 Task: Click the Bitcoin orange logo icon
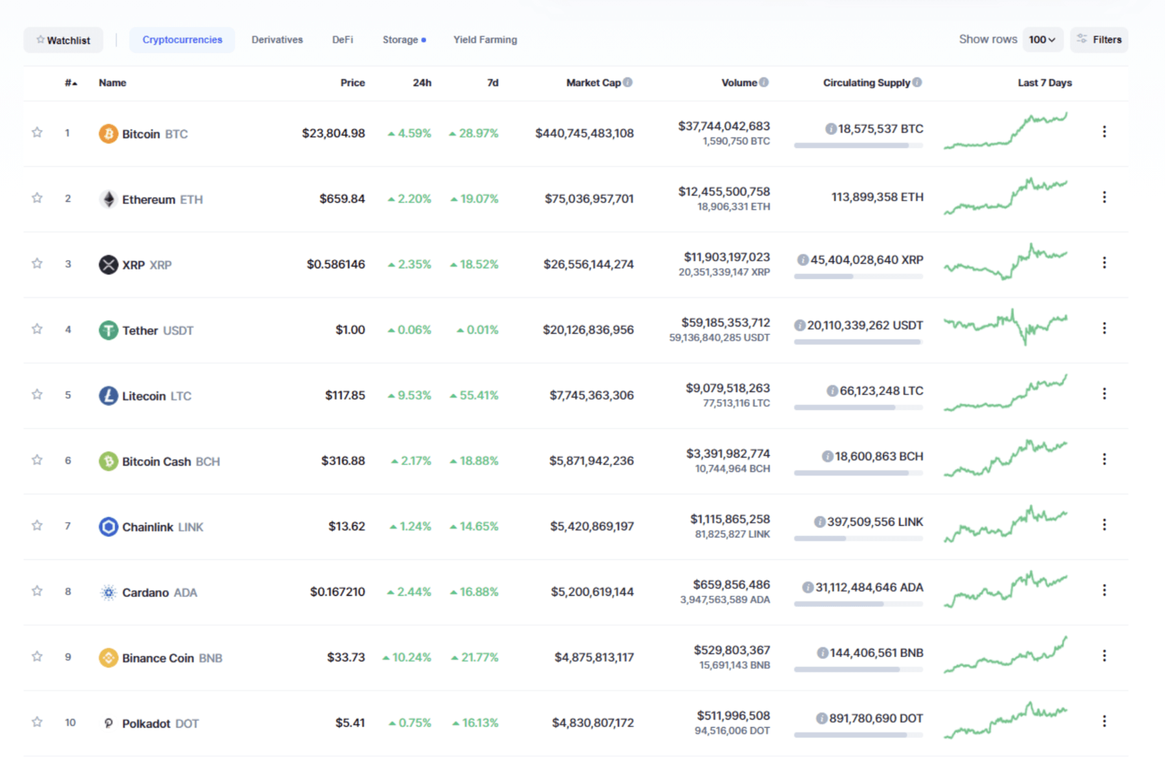[x=108, y=134]
